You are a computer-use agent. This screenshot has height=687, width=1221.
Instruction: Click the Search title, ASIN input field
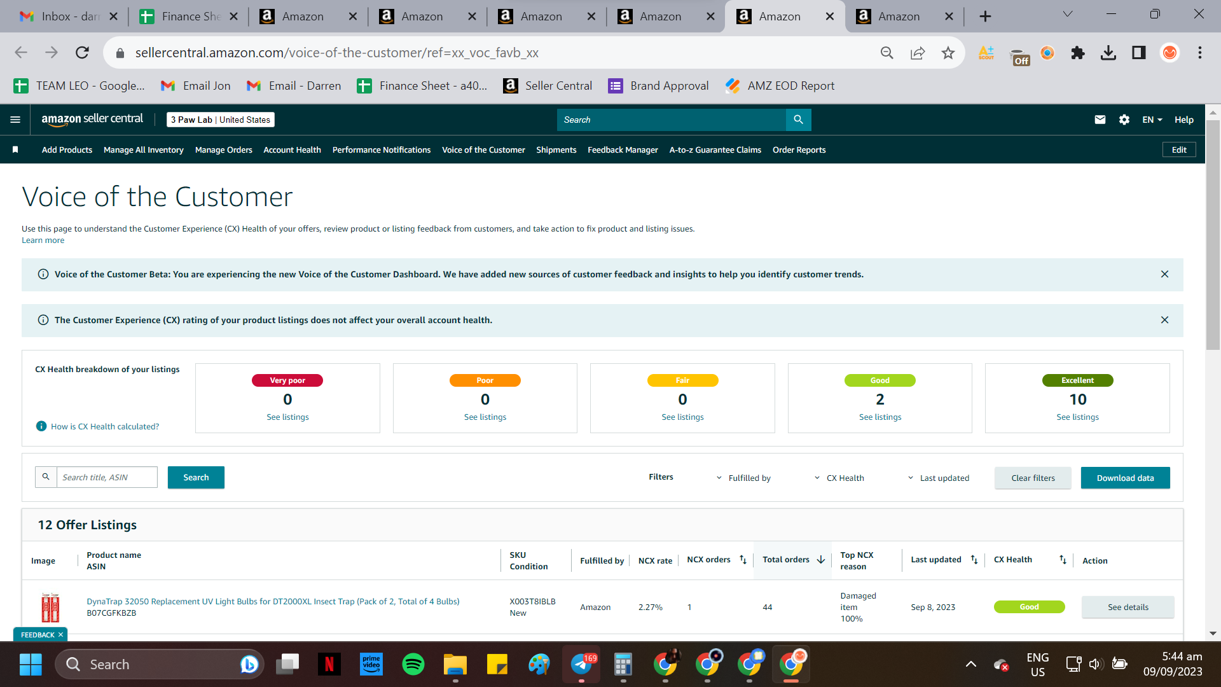pos(107,477)
